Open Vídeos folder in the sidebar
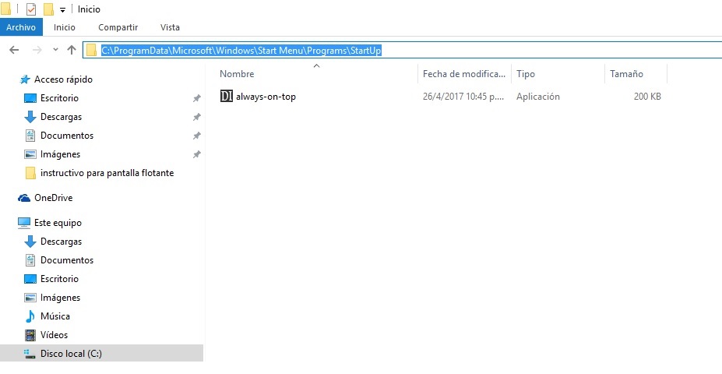722x374 pixels. tap(54, 335)
